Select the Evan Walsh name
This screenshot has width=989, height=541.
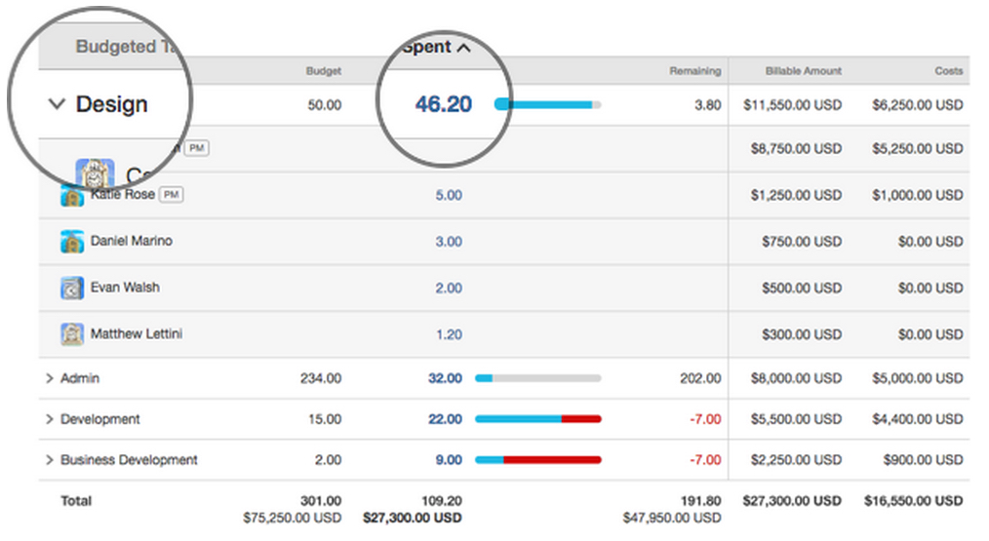125,288
